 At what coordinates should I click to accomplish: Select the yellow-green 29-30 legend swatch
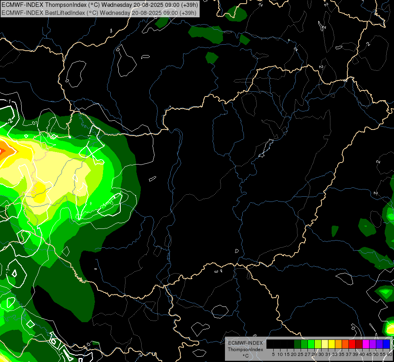tap(318, 344)
